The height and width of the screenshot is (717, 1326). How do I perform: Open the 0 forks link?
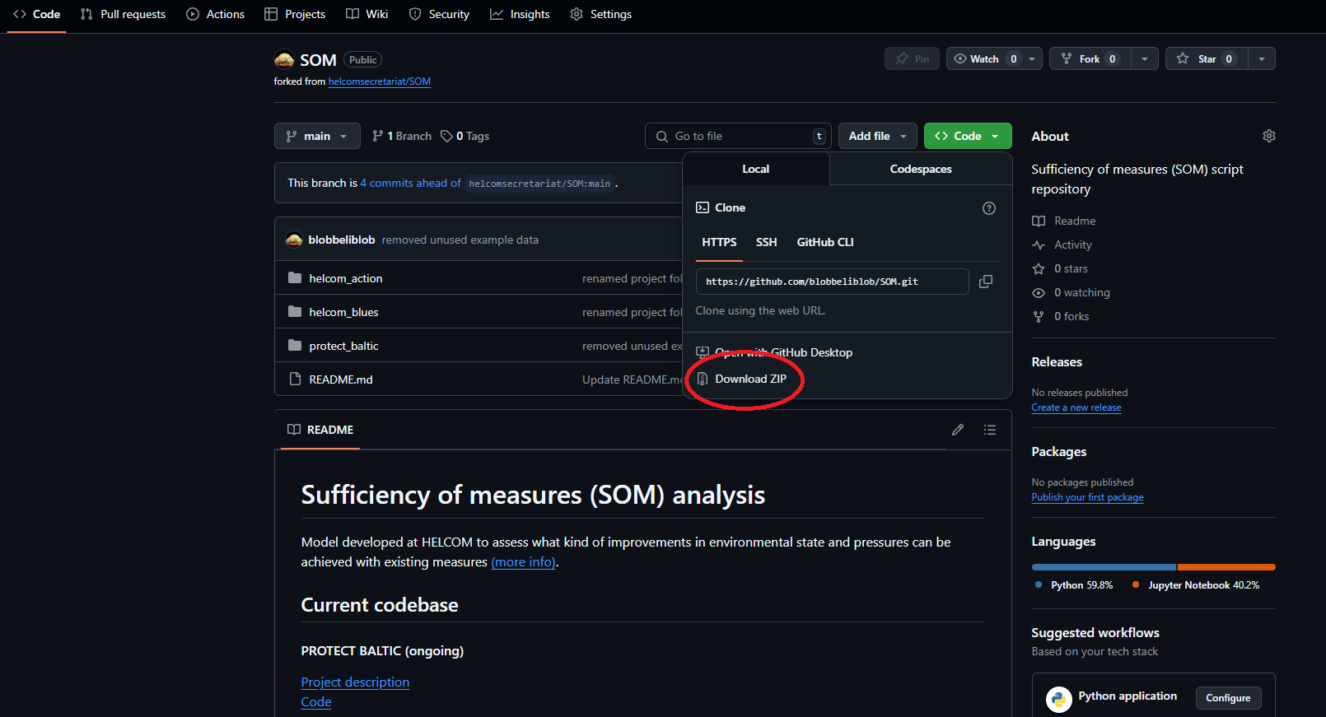click(1061, 316)
